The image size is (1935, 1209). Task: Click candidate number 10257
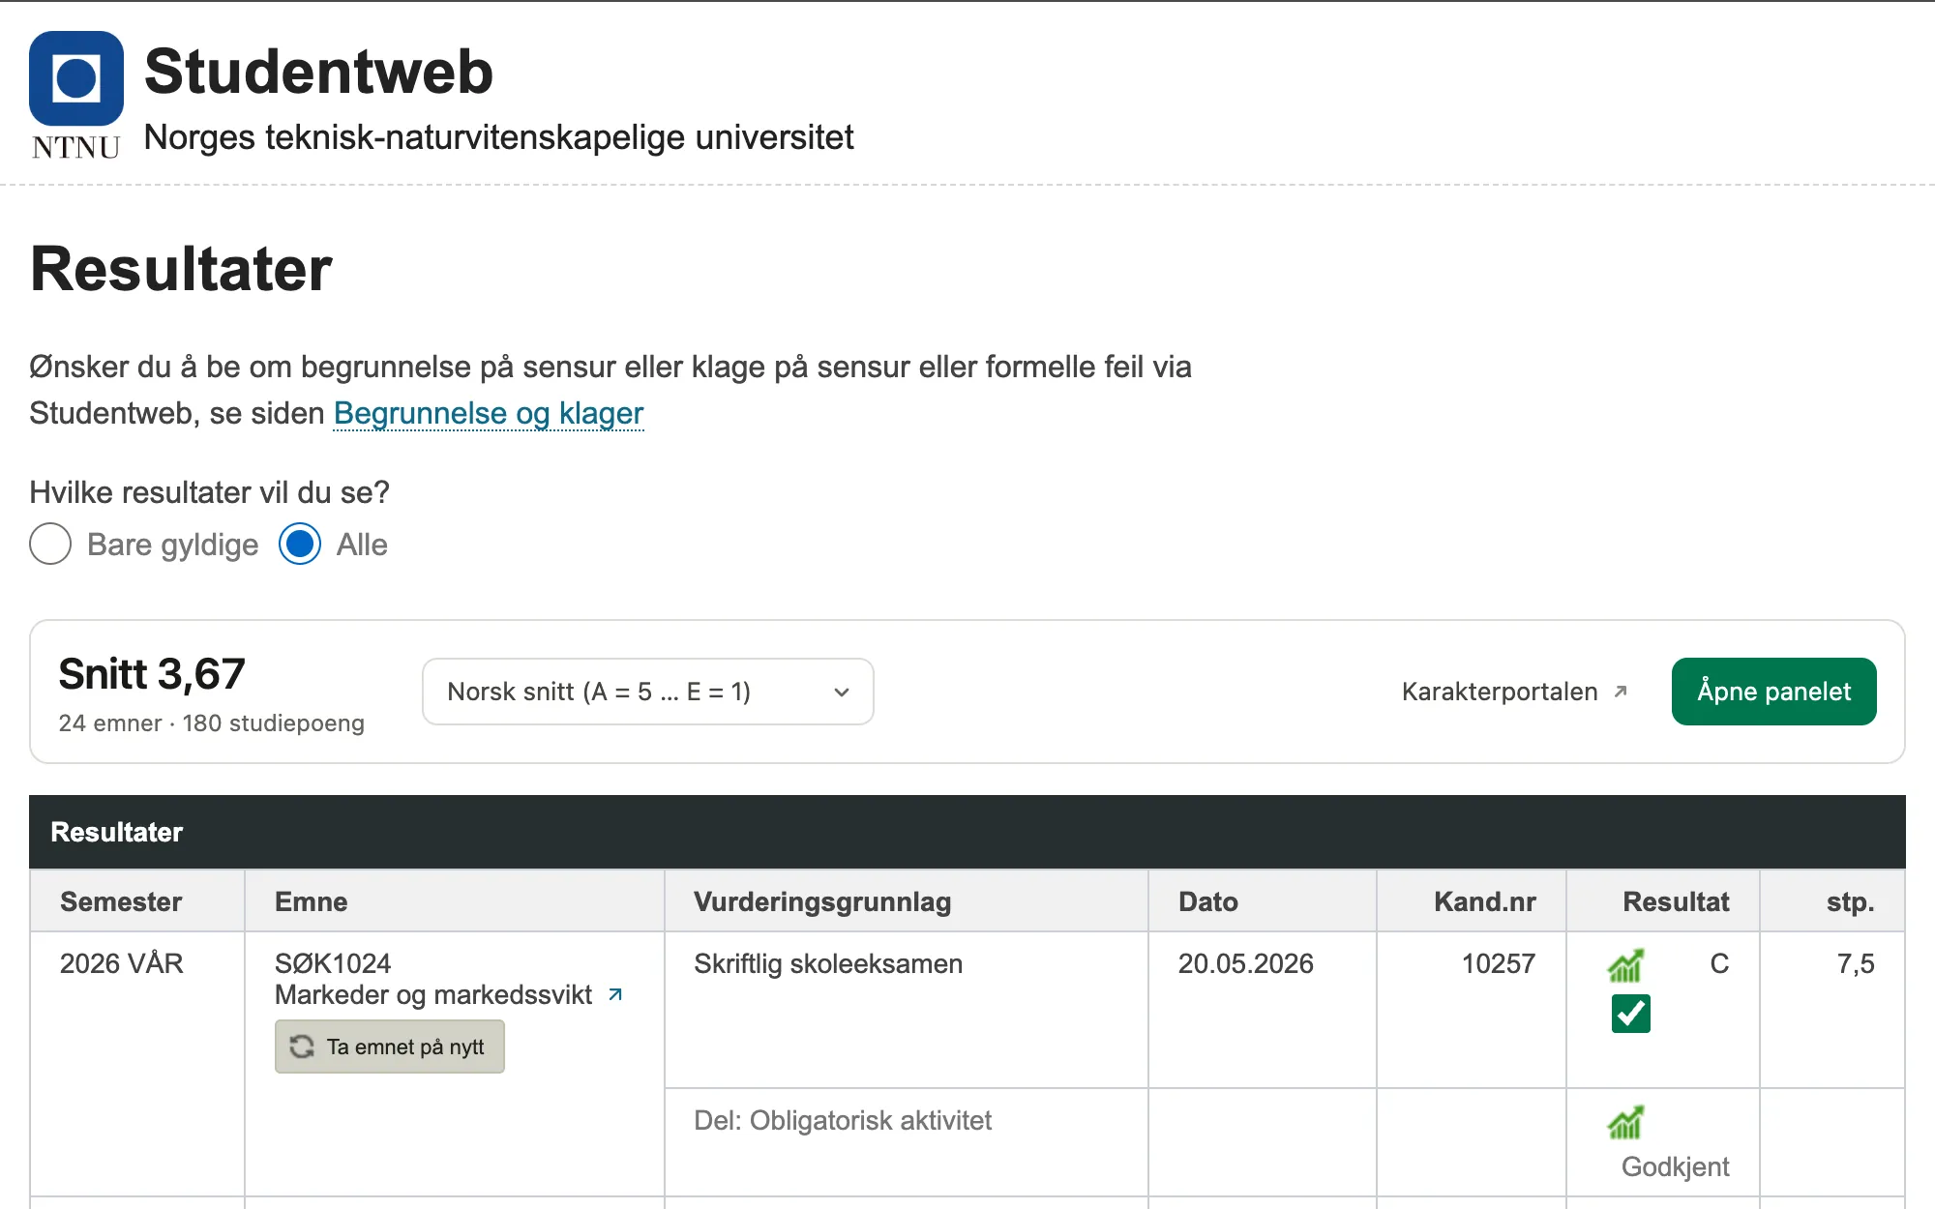point(1499,963)
